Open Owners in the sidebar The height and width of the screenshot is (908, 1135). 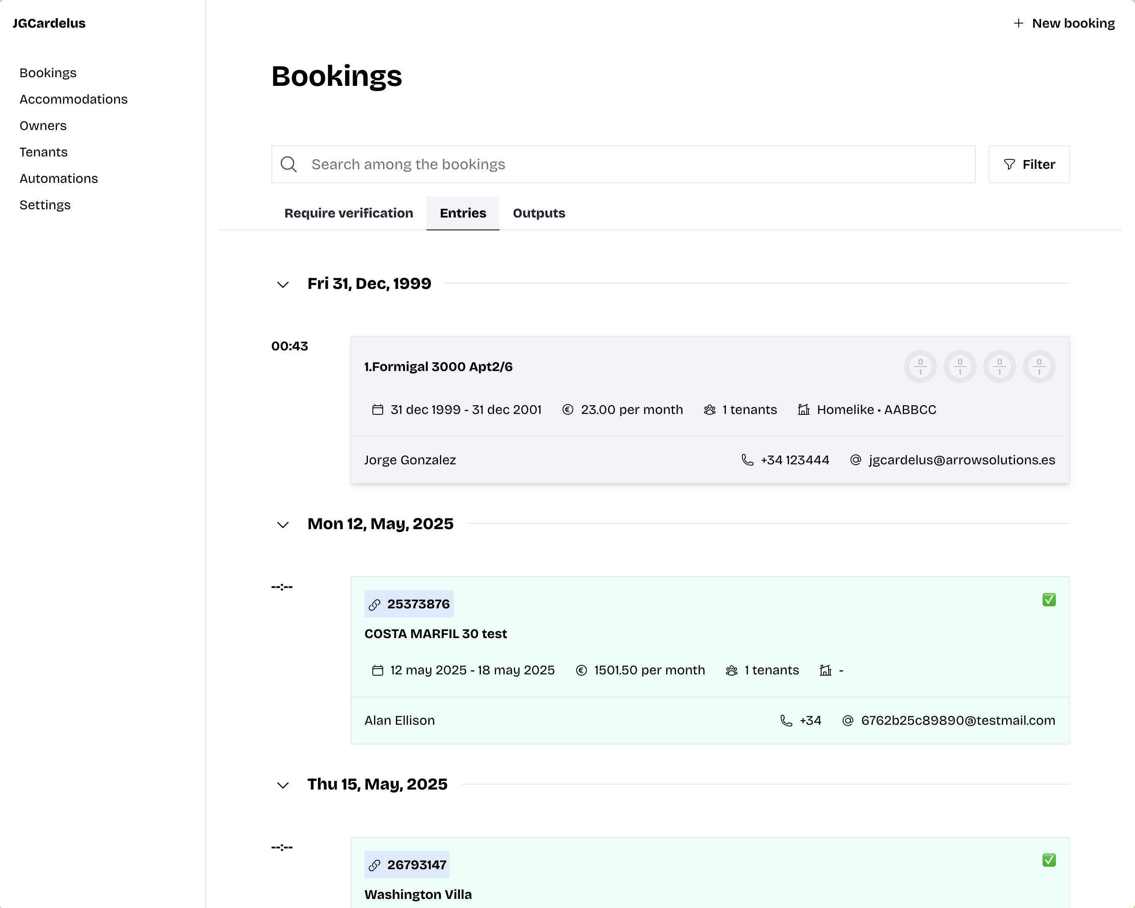click(43, 125)
